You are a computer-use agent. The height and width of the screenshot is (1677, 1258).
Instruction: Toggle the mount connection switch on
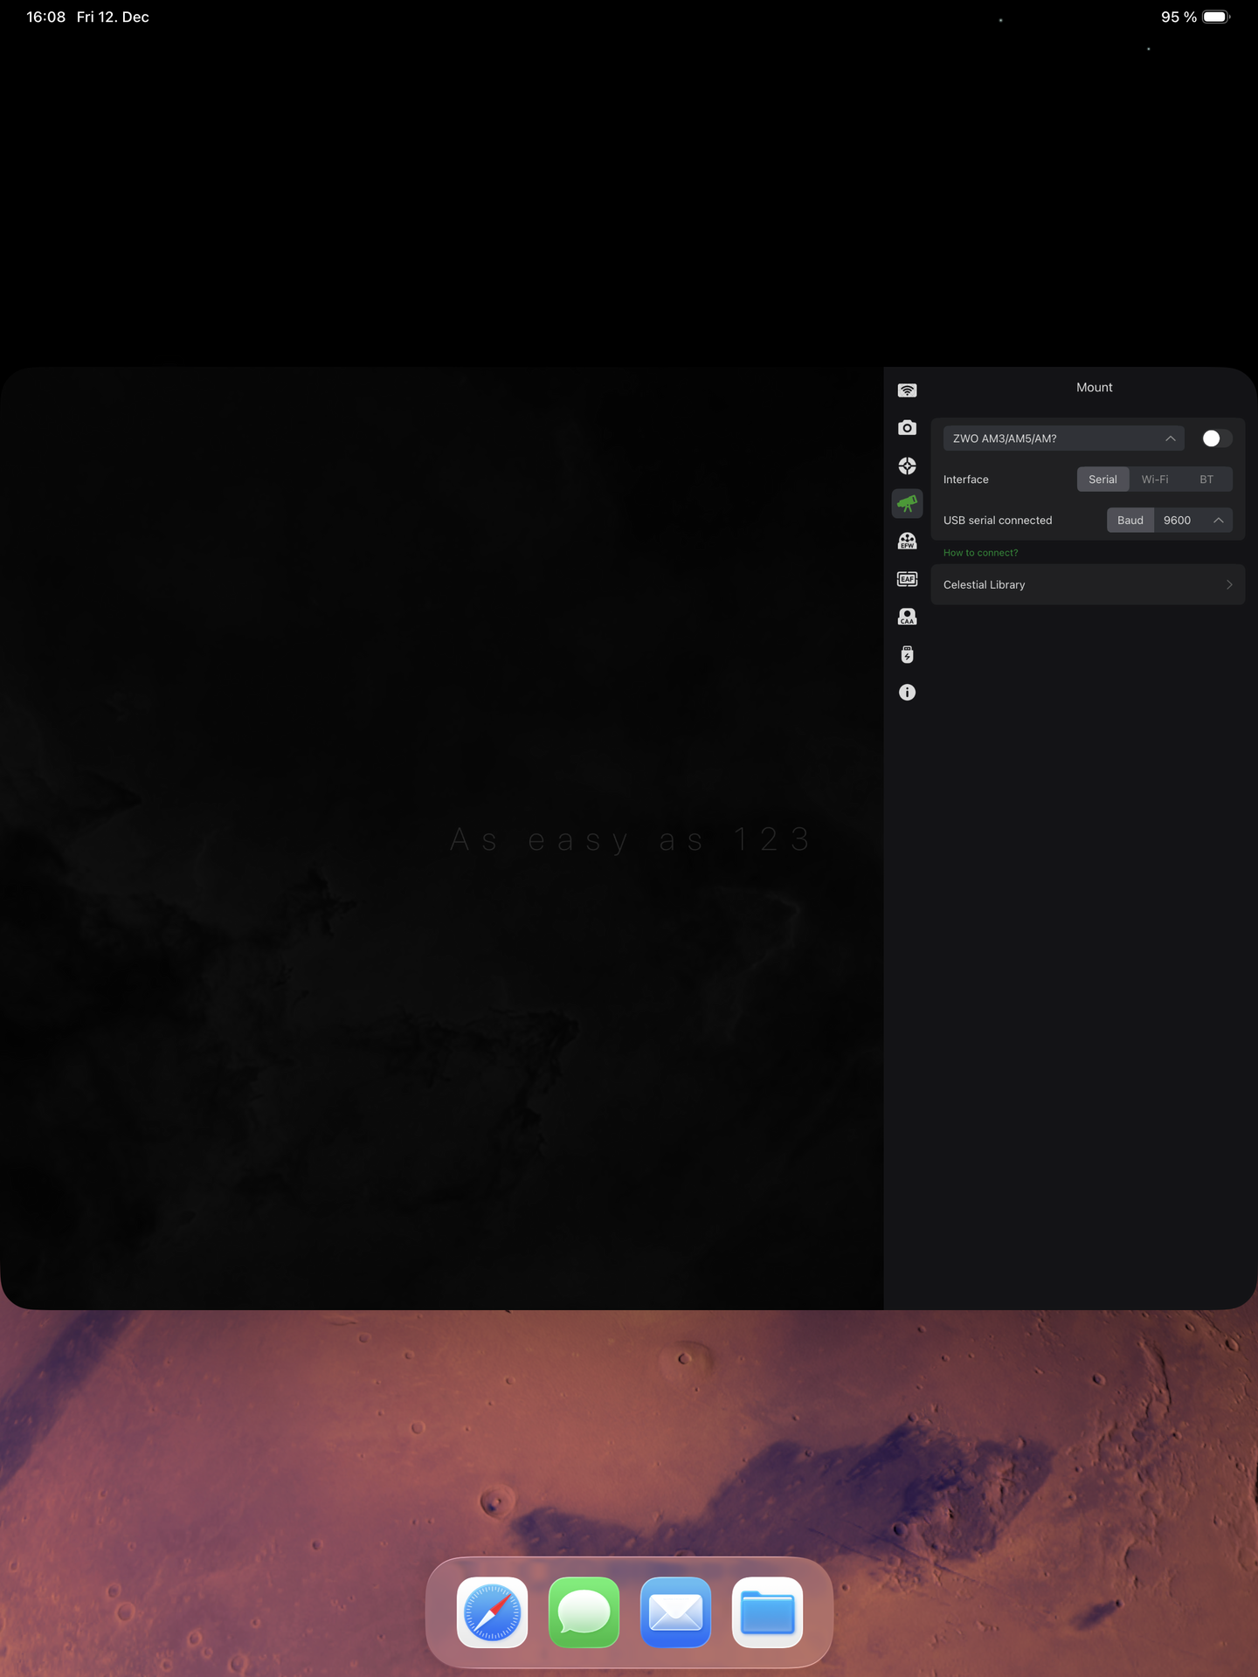[x=1216, y=438]
